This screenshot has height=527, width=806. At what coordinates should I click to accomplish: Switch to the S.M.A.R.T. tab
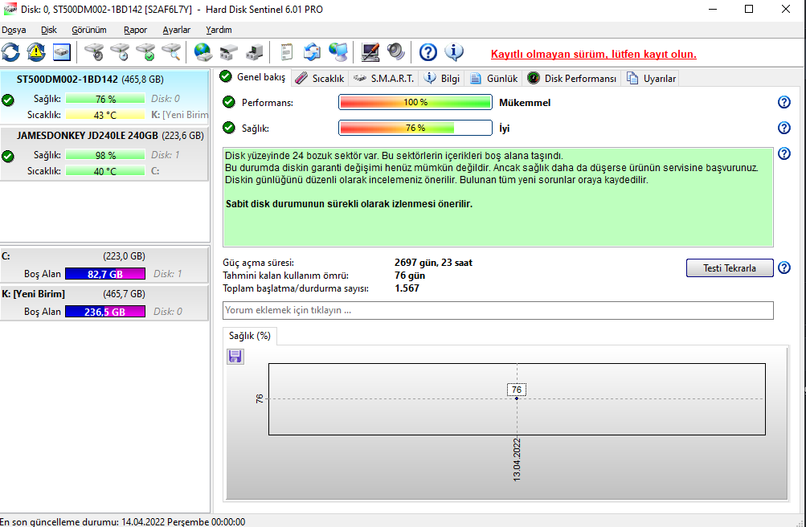click(384, 78)
